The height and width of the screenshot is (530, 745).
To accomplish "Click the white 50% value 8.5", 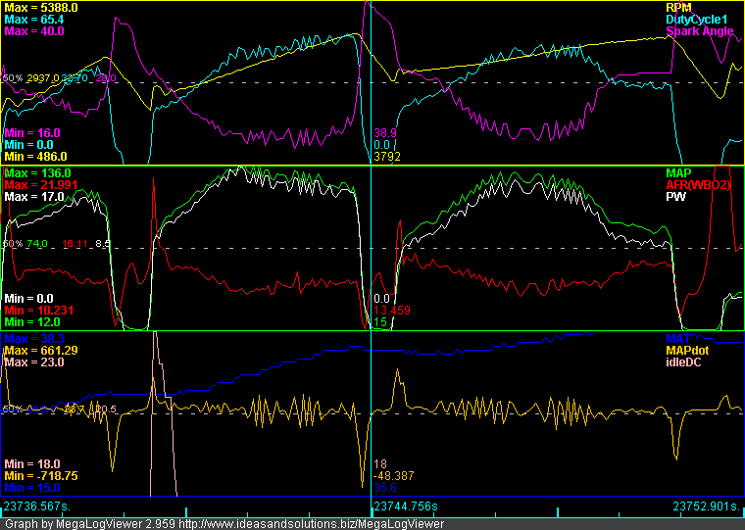I will [x=103, y=244].
